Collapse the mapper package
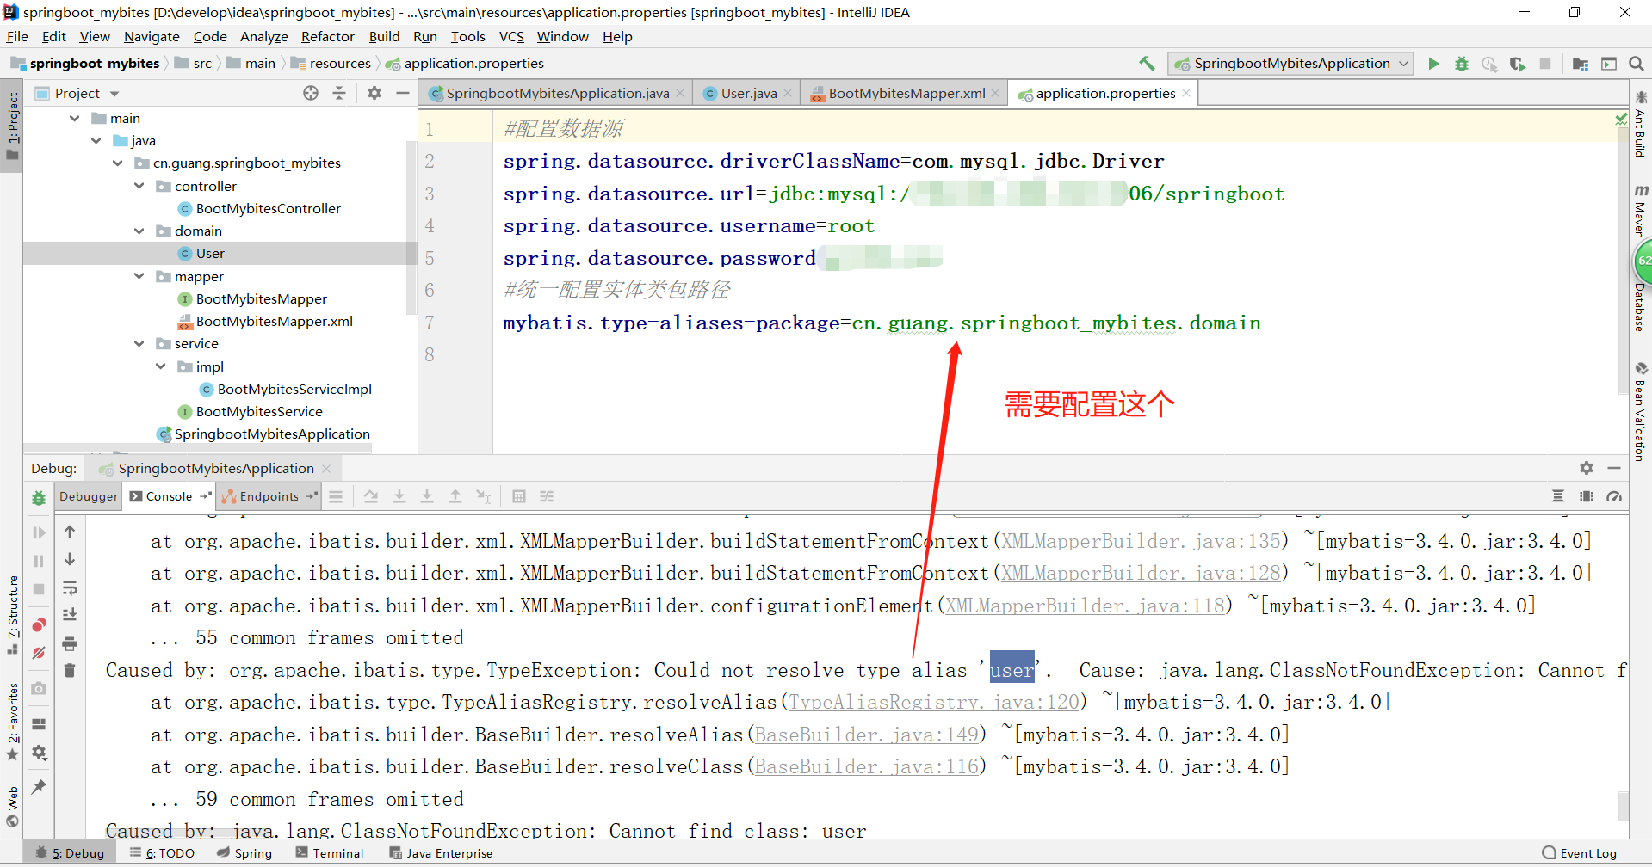This screenshot has height=867, width=1652. (x=139, y=276)
